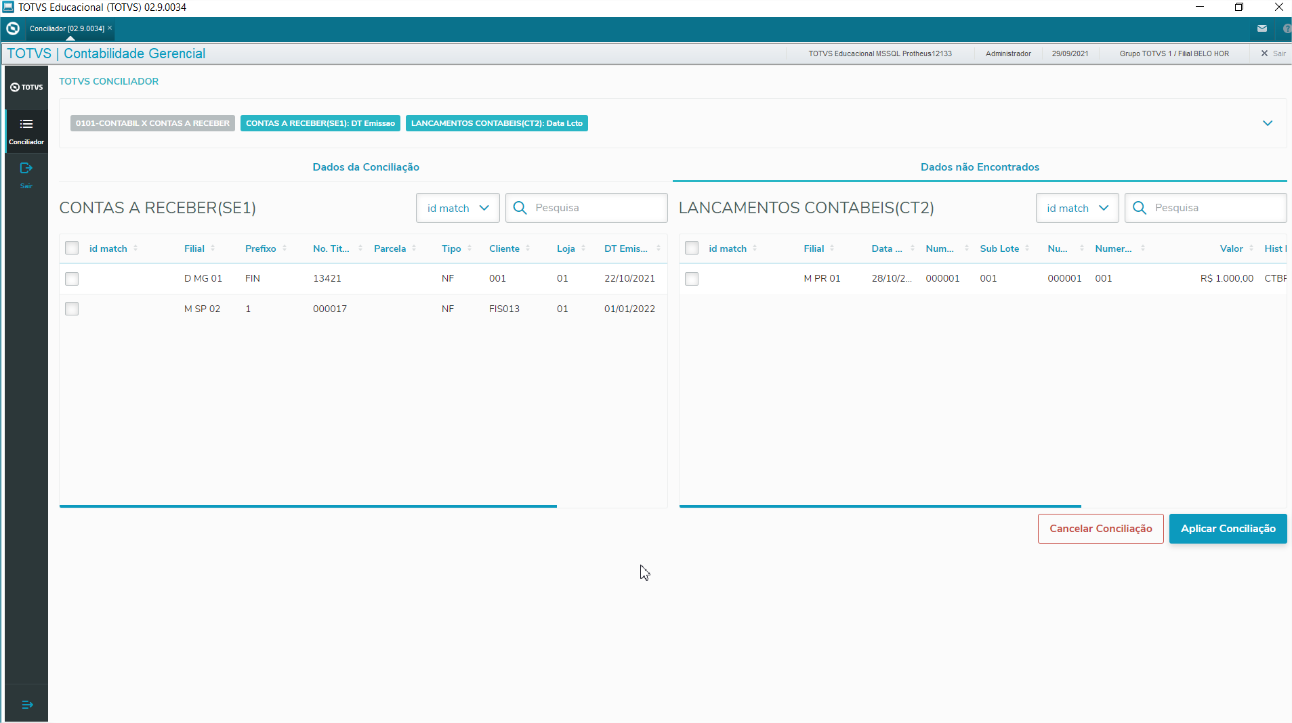
Task: Sort Lancamentos Contabeis by Numer... column
Action: 1143,248
